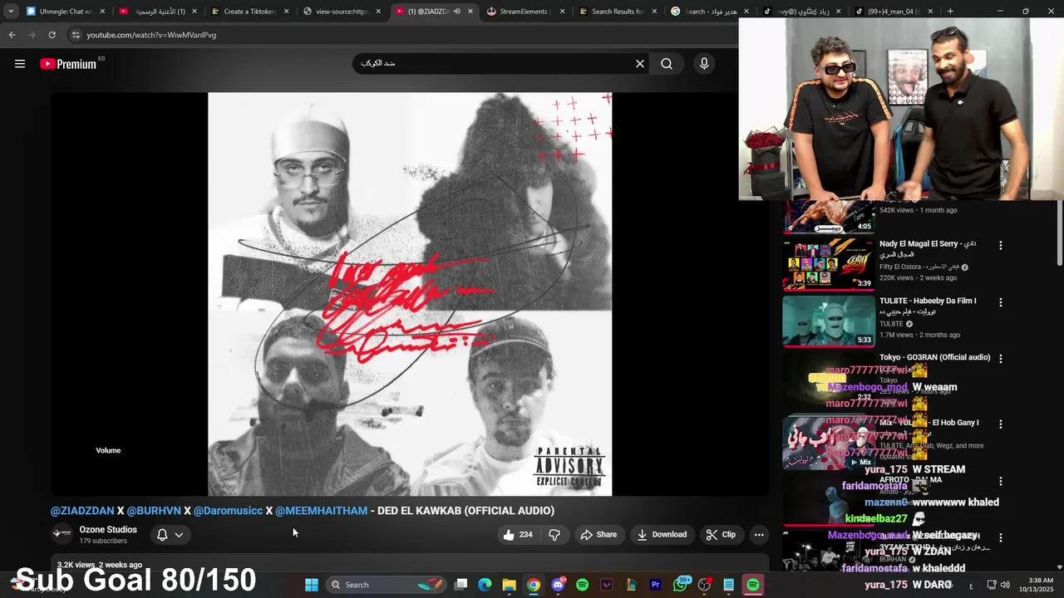Open options for Tokyo GO3RAN video
Screen dimensions: 1064x598
pos(1001,359)
